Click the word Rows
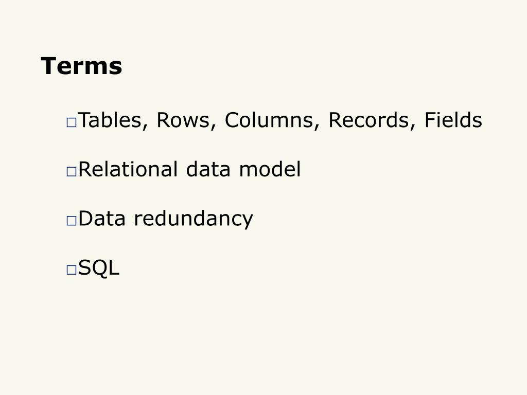Viewport: 527px width, 395px height. 183,120
